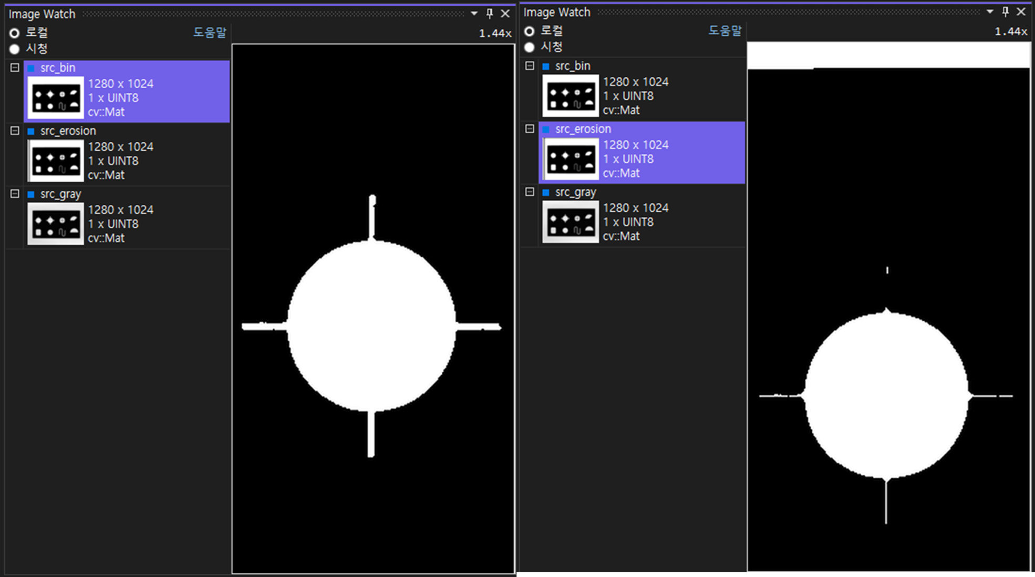Click blue color square beside src_gray, right panel
This screenshot has height=577, width=1035.
coord(546,193)
